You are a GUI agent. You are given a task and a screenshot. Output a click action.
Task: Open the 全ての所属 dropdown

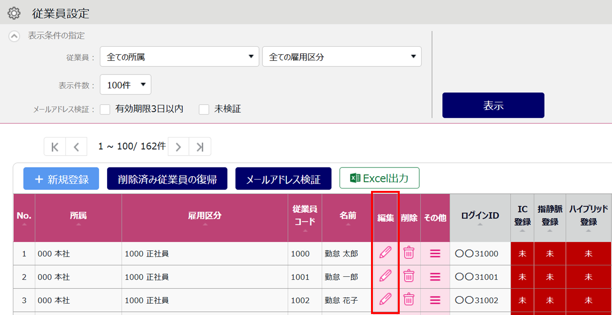pos(179,56)
